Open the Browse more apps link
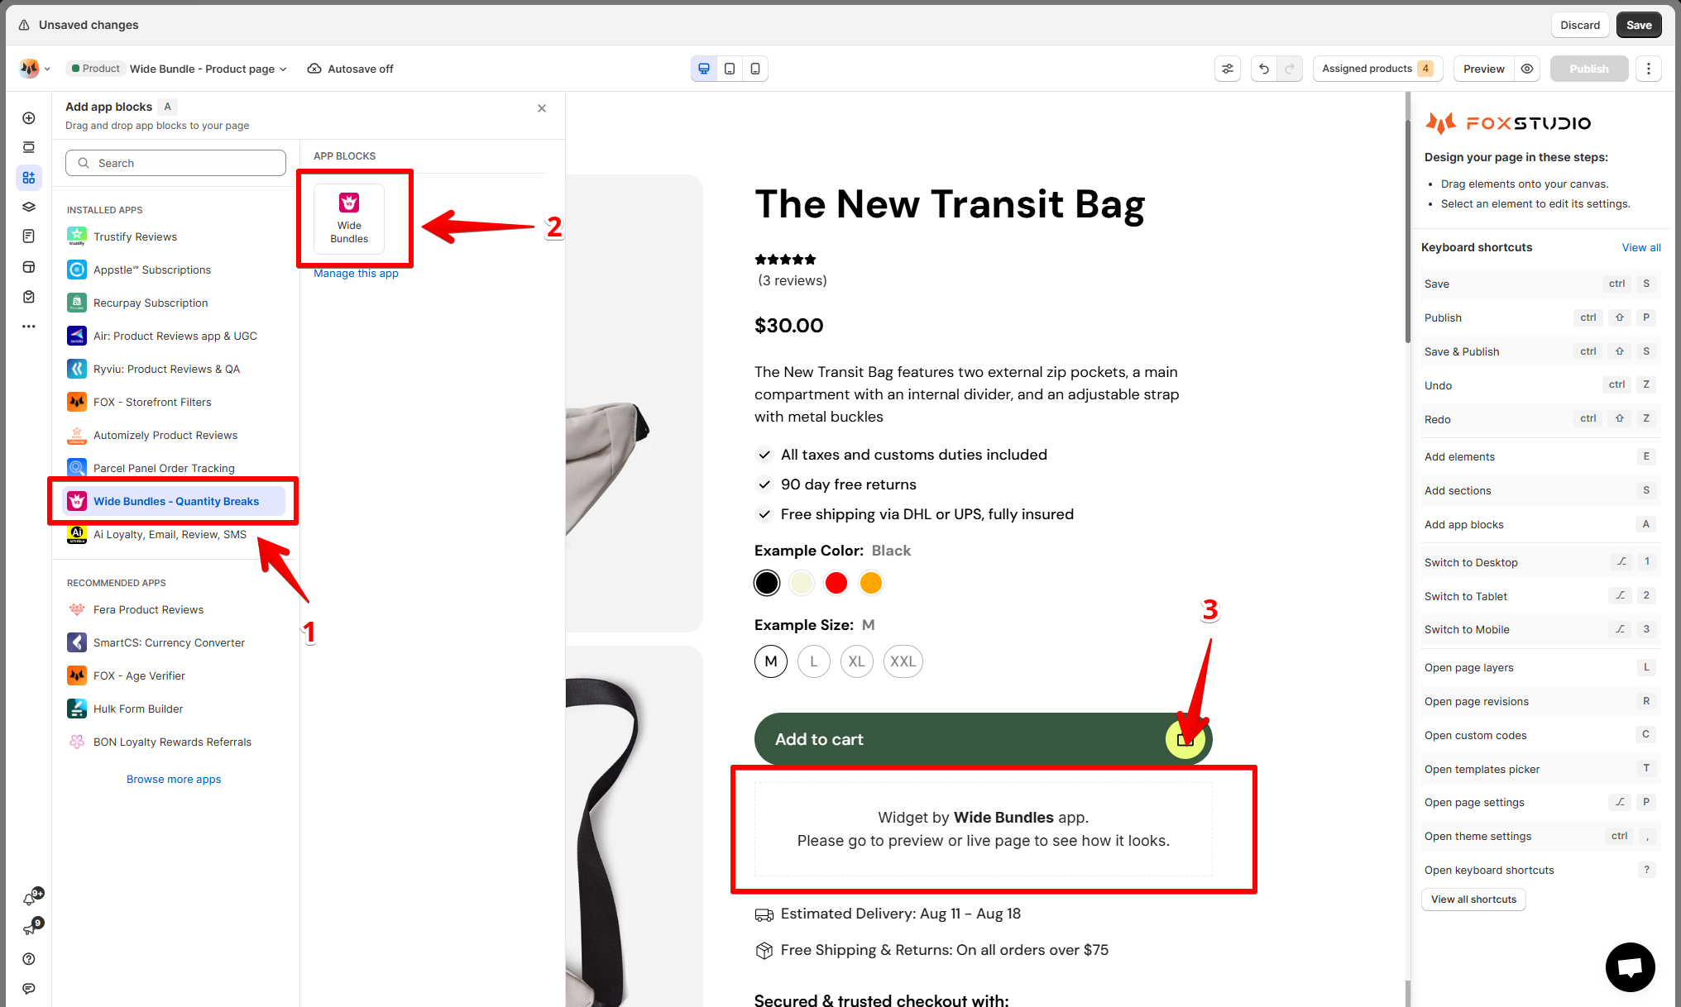Image resolution: width=1681 pixels, height=1007 pixels. click(174, 779)
